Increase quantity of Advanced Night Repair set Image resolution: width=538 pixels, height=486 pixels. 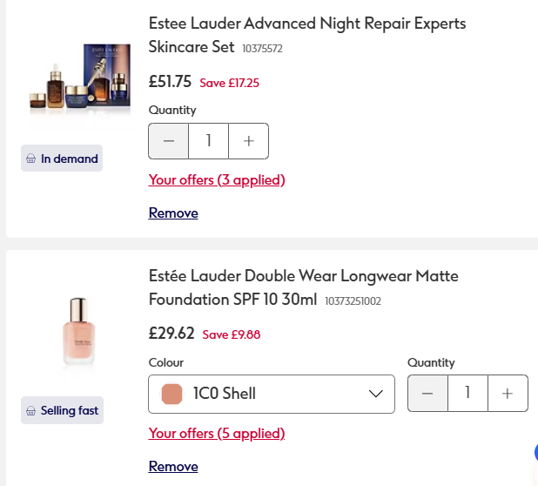(248, 141)
